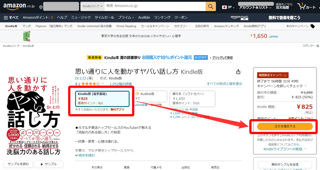Image resolution: width=320 pixels, height=170 pixels.
Task: Expand the カテゴリー dropdown
Action: click(x=182, y=26)
